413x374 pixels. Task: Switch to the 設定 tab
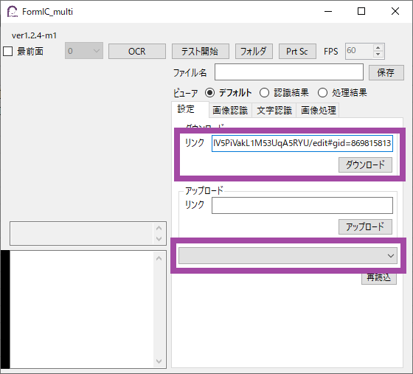(x=190, y=109)
